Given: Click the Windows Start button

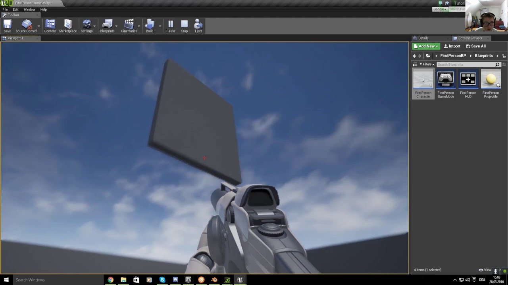Looking at the screenshot, I should click(6, 280).
